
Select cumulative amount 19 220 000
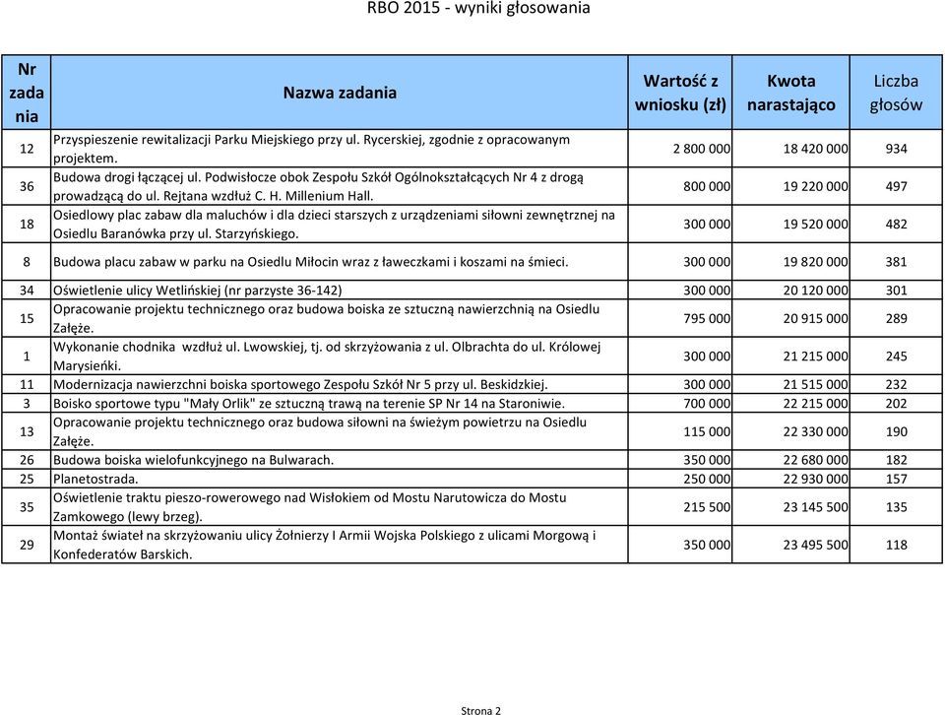pyautogui.click(x=815, y=186)
